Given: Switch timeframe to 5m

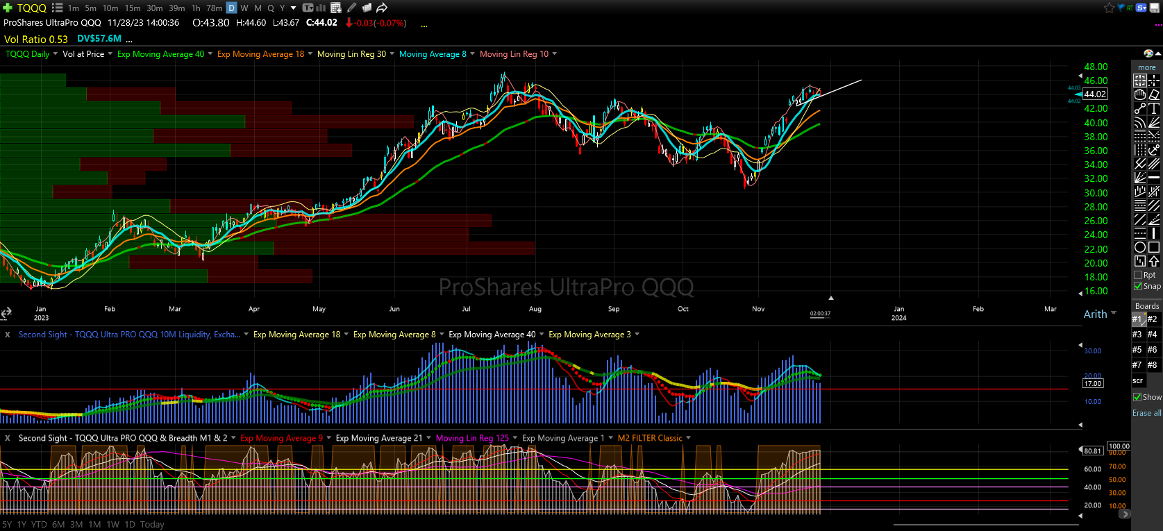Looking at the screenshot, I should tap(91, 8).
